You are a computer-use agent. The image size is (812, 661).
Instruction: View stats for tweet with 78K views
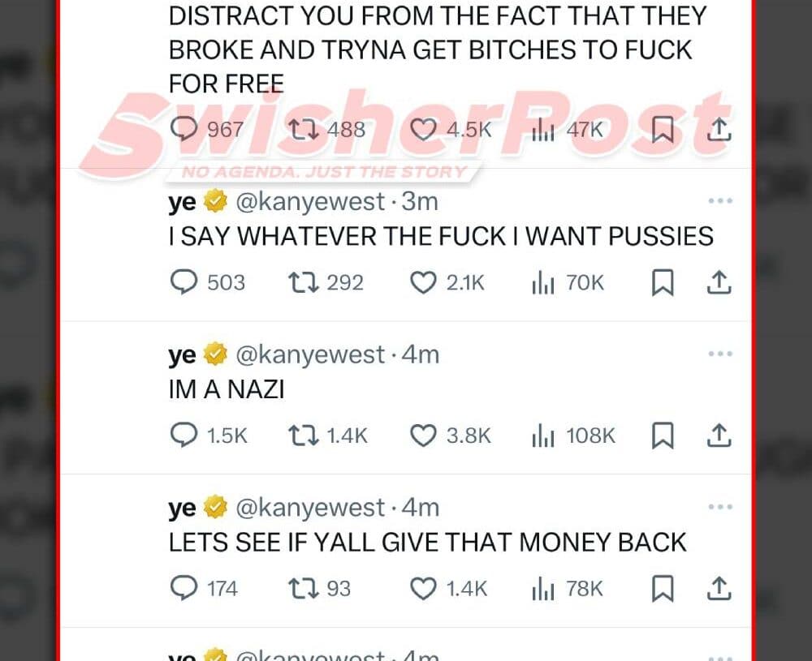click(x=568, y=589)
